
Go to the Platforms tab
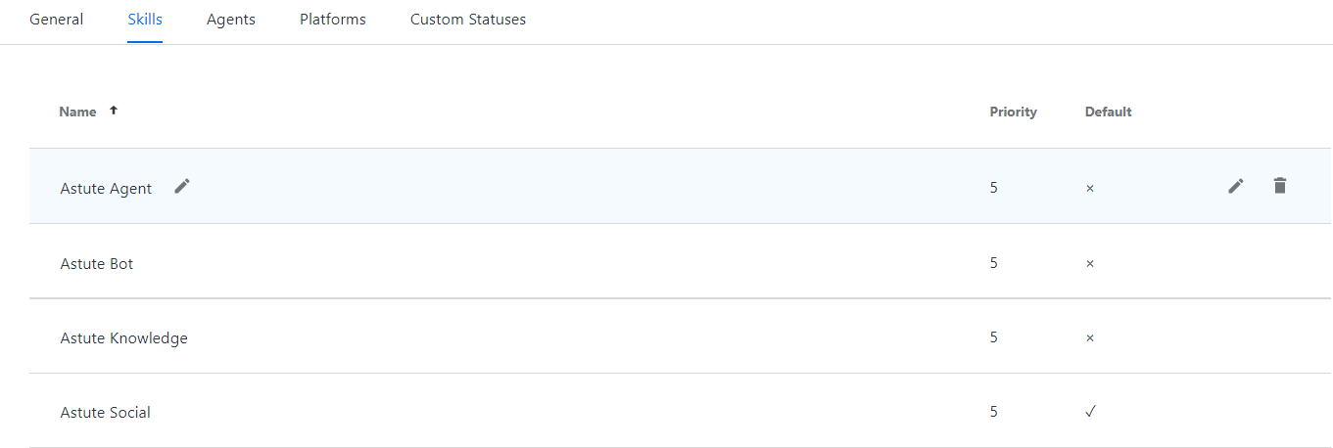click(x=333, y=20)
